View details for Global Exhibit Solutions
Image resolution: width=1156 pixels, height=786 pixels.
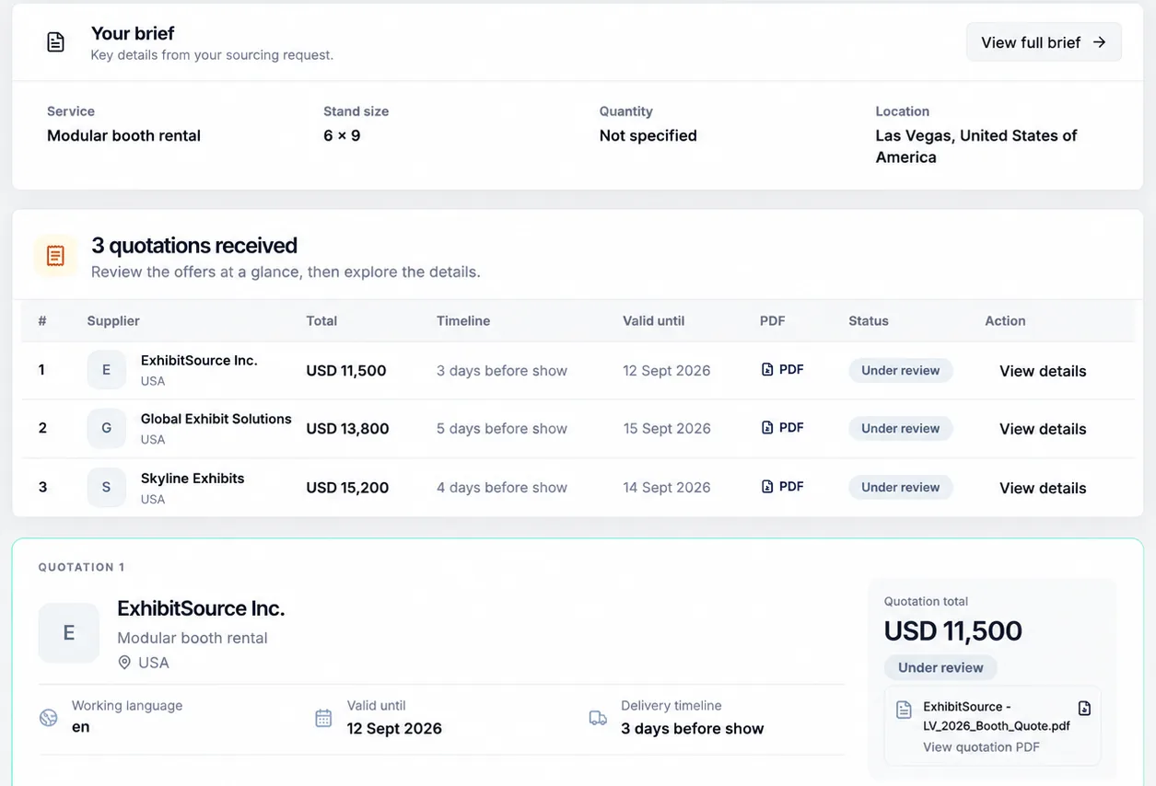point(1043,429)
